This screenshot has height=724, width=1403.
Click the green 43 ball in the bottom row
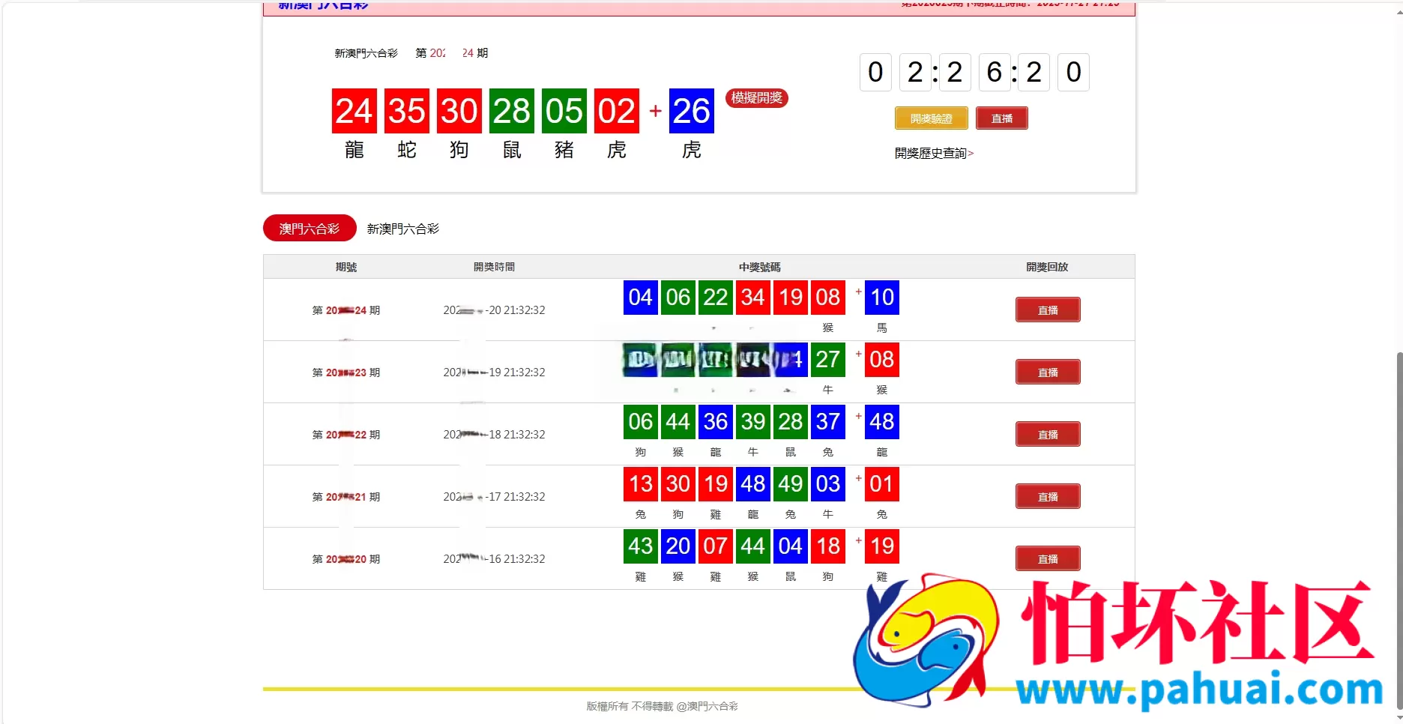point(641,546)
